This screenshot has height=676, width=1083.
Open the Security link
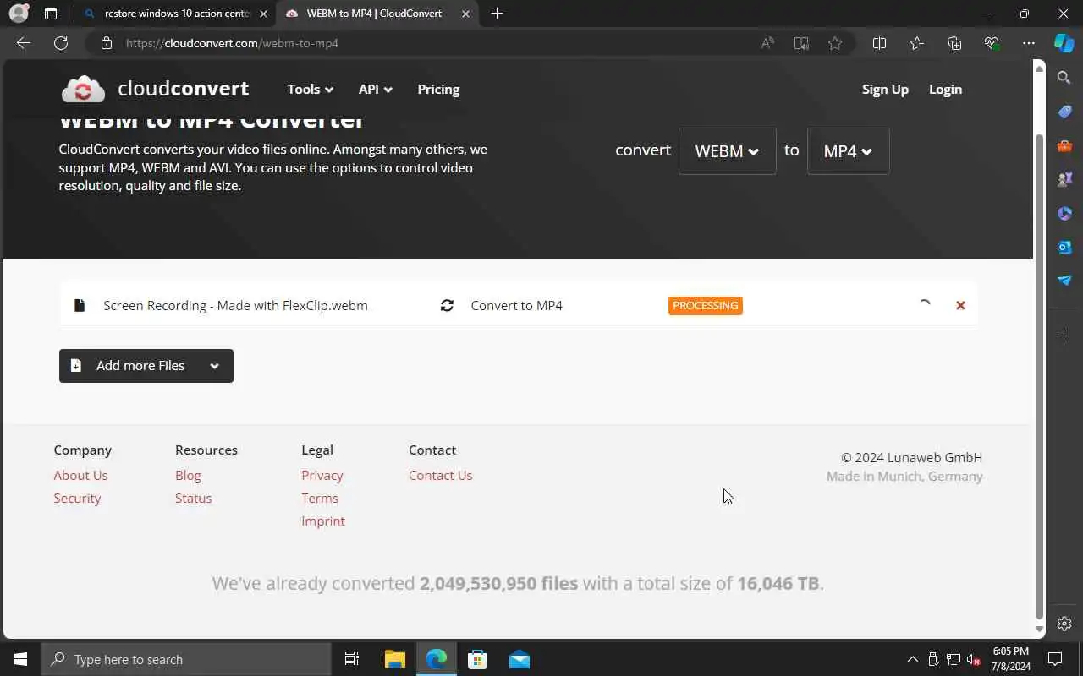click(x=77, y=499)
